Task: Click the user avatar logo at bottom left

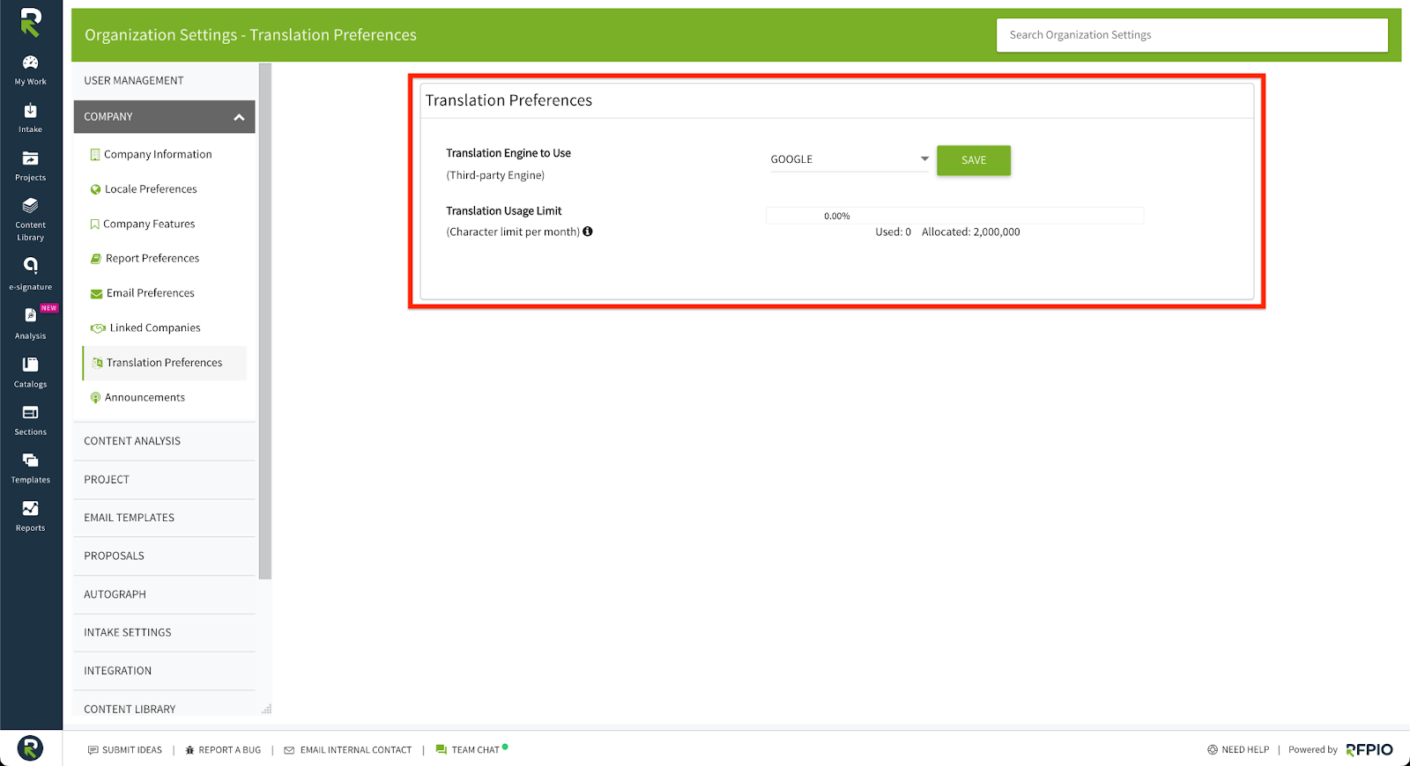Action: [30, 748]
